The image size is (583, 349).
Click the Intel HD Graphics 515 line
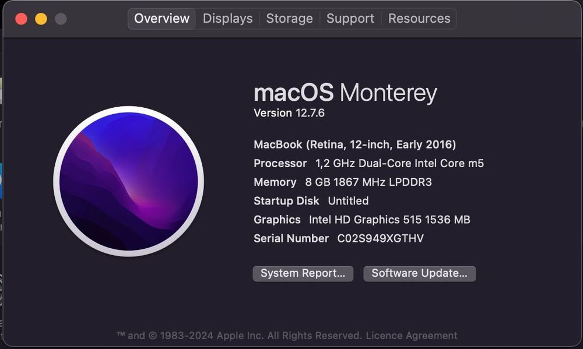tap(361, 220)
